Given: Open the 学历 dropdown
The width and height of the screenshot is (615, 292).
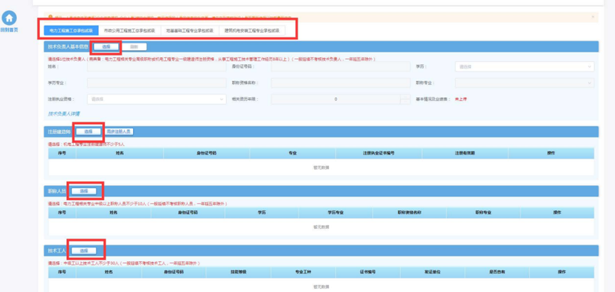Looking at the screenshot, I should coord(524,67).
